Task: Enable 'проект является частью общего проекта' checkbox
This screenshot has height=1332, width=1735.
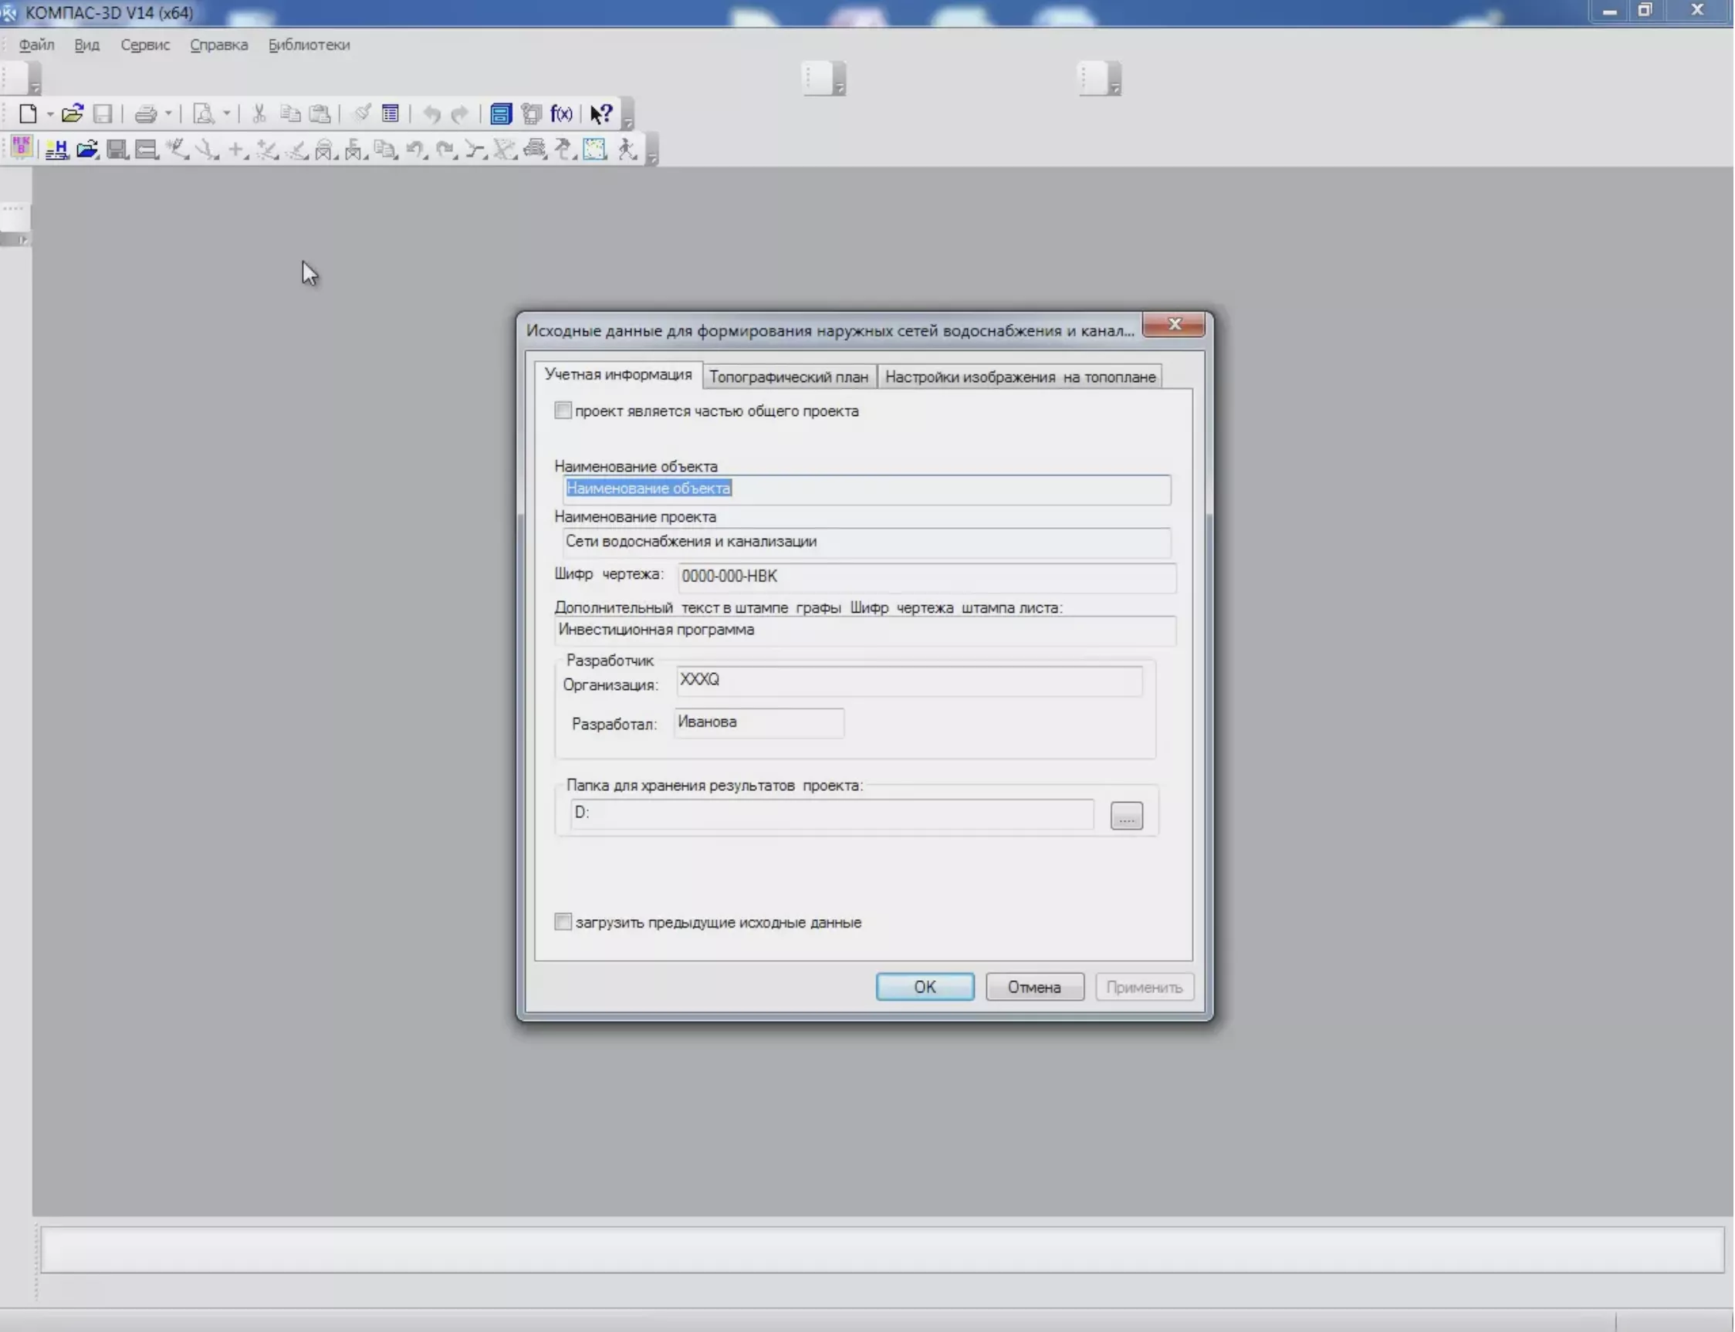Action: (x=563, y=411)
